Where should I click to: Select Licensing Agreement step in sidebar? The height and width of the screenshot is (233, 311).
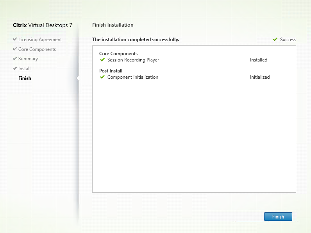(x=40, y=40)
